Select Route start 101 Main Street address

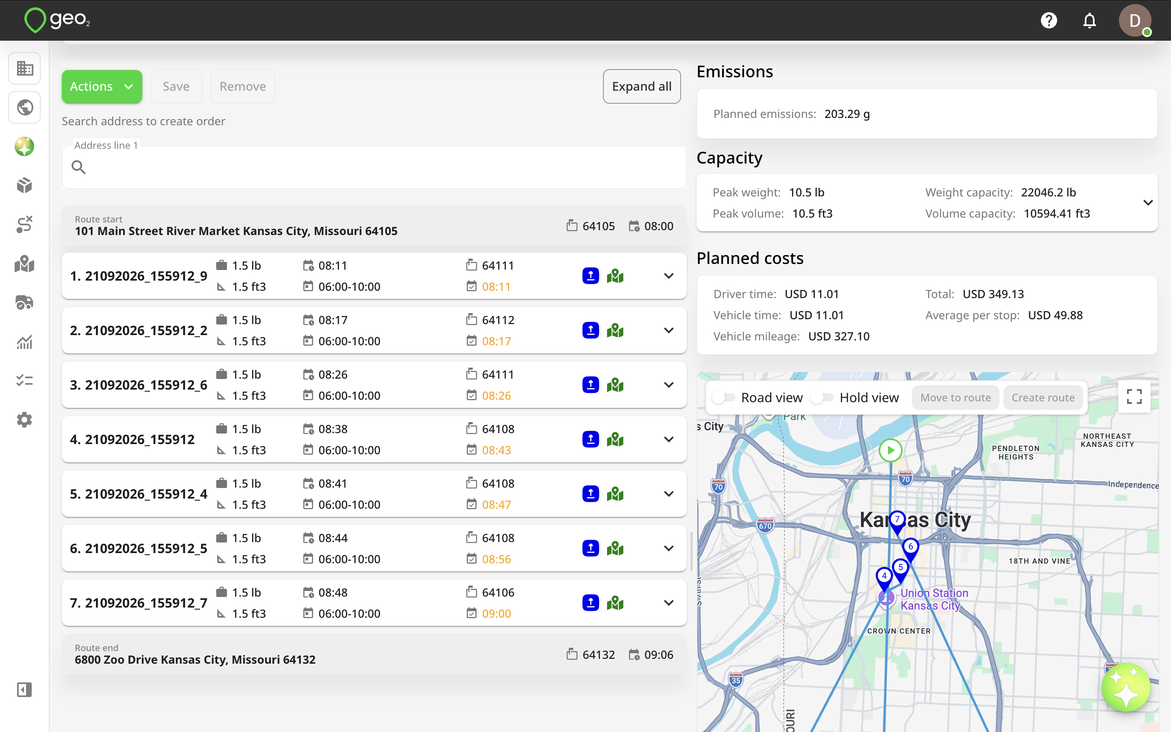tap(236, 231)
